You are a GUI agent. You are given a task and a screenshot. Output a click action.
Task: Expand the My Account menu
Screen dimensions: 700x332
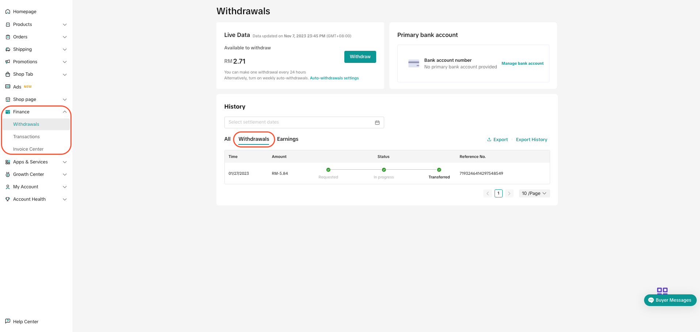click(65, 186)
